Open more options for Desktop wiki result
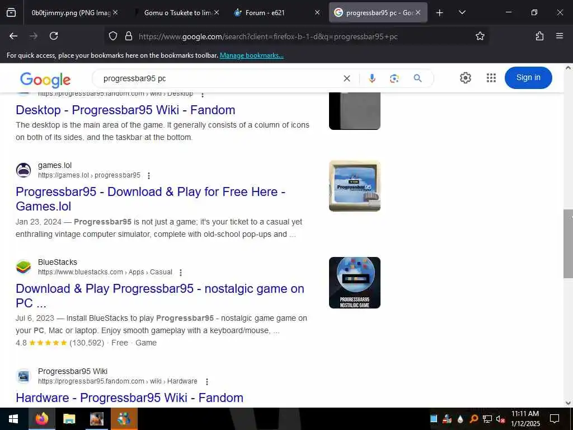 [203, 95]
